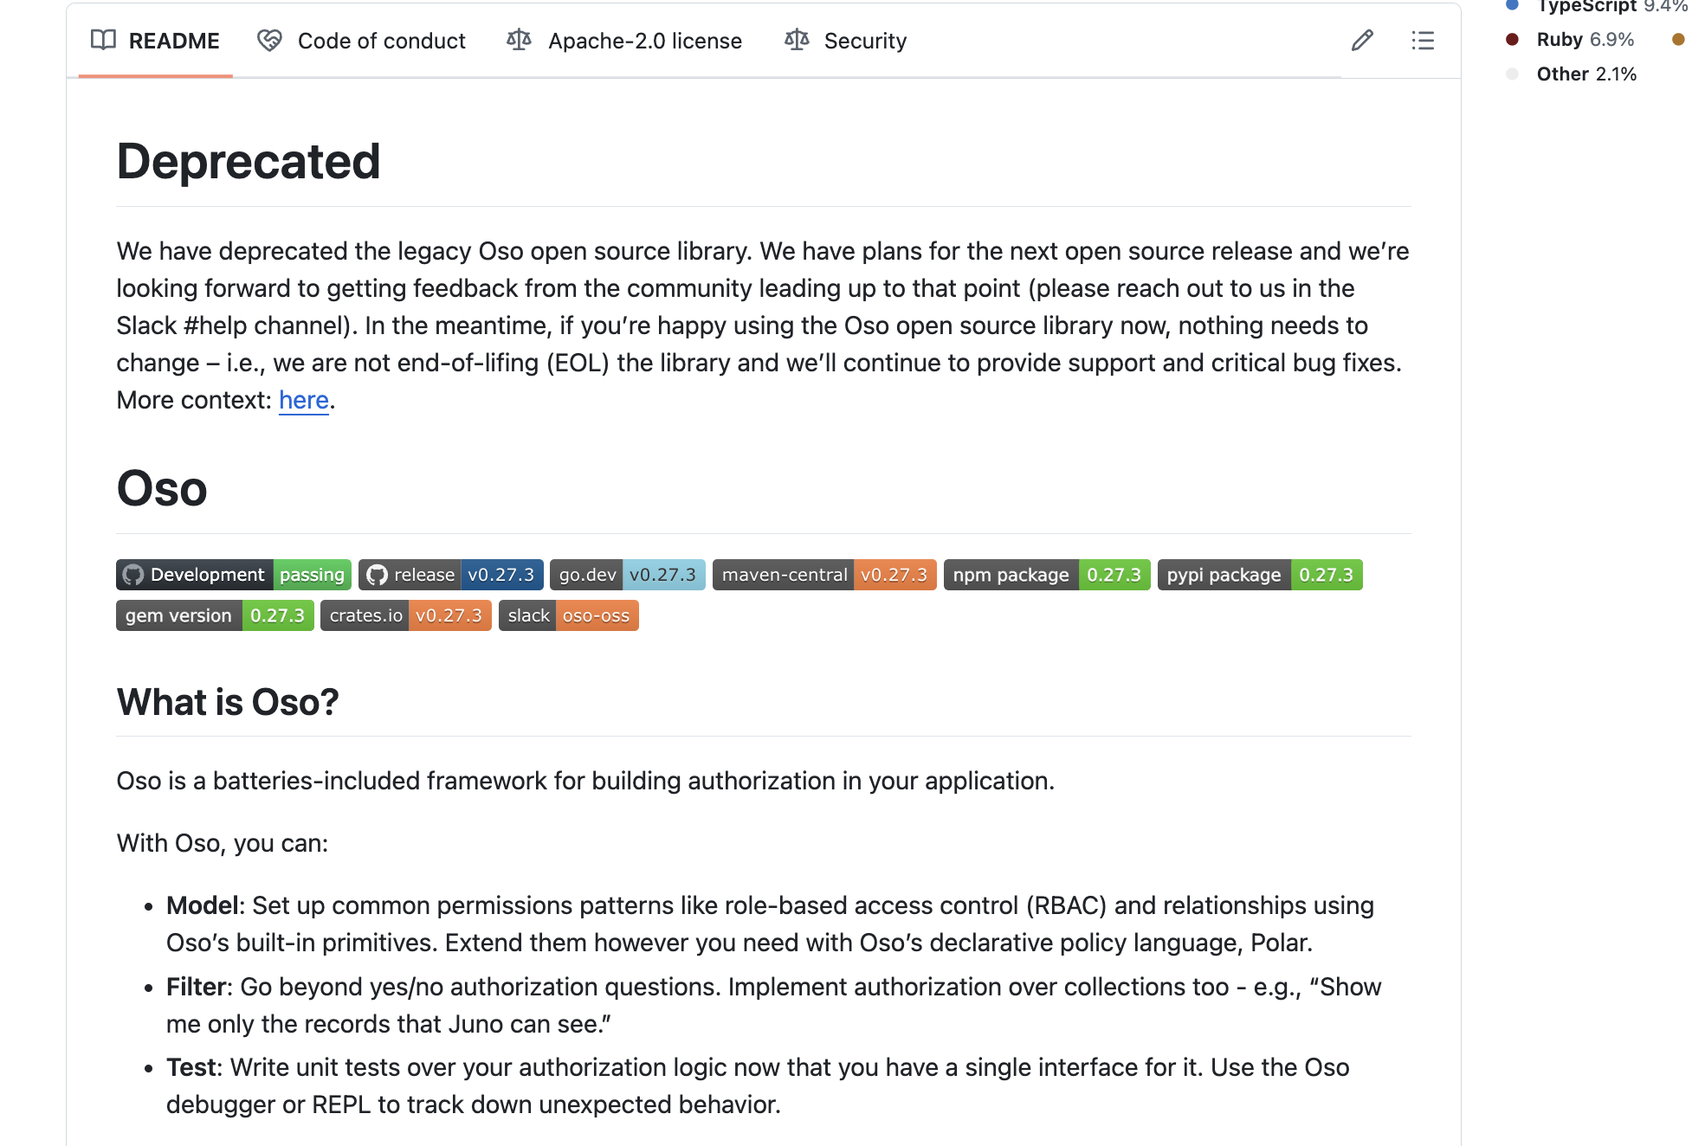
Task: Open the Development passing badge
Action: [234, 575]
